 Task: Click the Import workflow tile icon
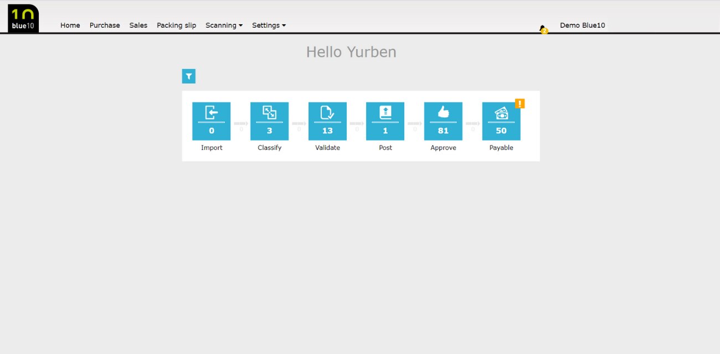[211, 121]
